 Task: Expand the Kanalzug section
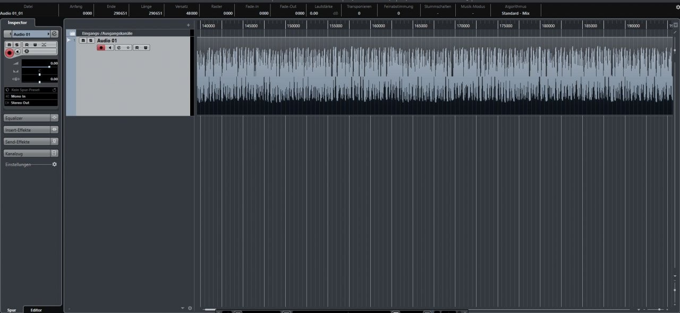pos(27,154)
